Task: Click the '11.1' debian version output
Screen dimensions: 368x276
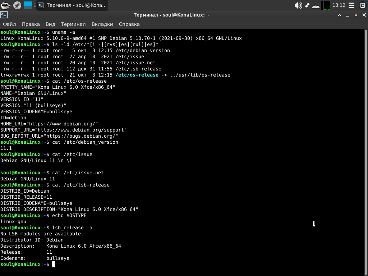Action: tap(6, 148)
